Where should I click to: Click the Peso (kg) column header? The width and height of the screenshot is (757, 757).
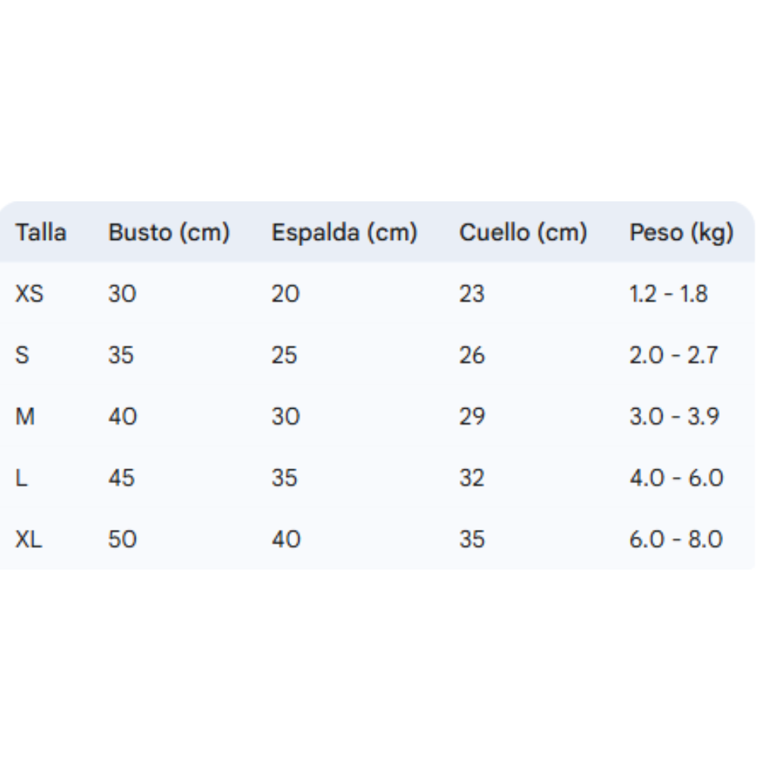(681, 232)
